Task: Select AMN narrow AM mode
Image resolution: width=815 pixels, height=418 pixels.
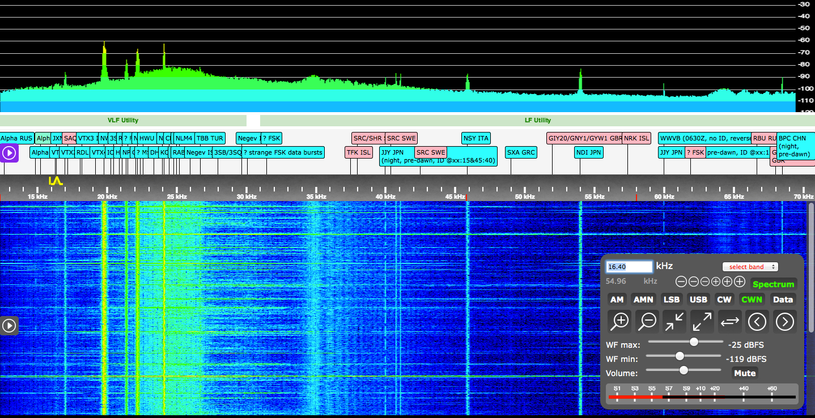Action: pyautogui.click(x=643, y=300)
